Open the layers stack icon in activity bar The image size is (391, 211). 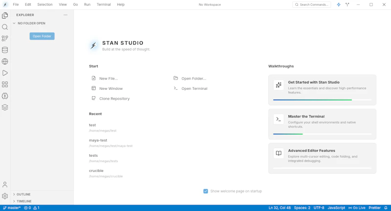tap(5, 107)
